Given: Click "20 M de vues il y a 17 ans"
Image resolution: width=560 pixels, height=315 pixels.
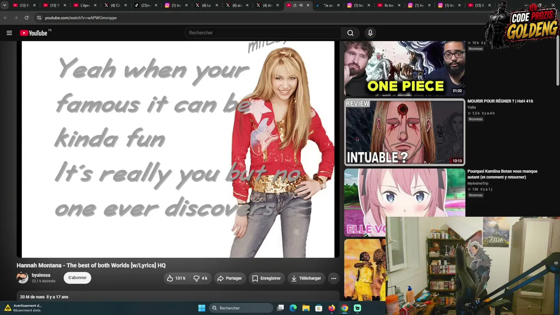Looking at the screenshot, I should point(44,297).
